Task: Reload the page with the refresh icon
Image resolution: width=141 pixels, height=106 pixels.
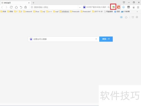Action: point(11,7)
